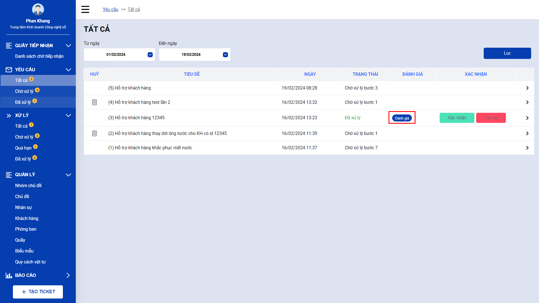Click ticket title (1) khắc phục mất nước
Screen dimensions: 539x303
click(x=150, y=148)
